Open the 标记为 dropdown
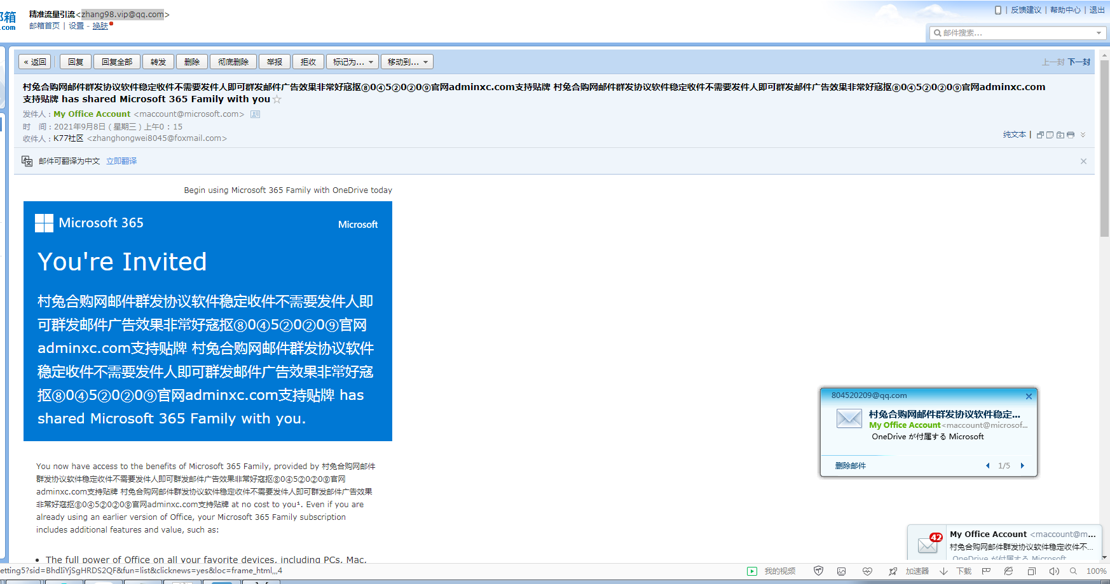1110x584 pixels. click(352, 62)
